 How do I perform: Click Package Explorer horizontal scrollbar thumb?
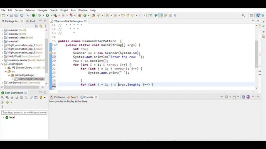tap(22, 87)
